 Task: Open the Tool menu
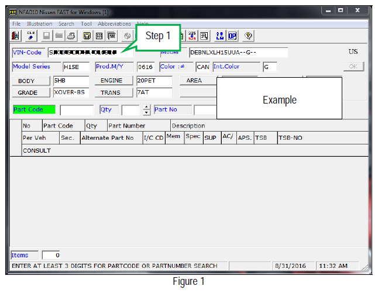click(86, 24)
